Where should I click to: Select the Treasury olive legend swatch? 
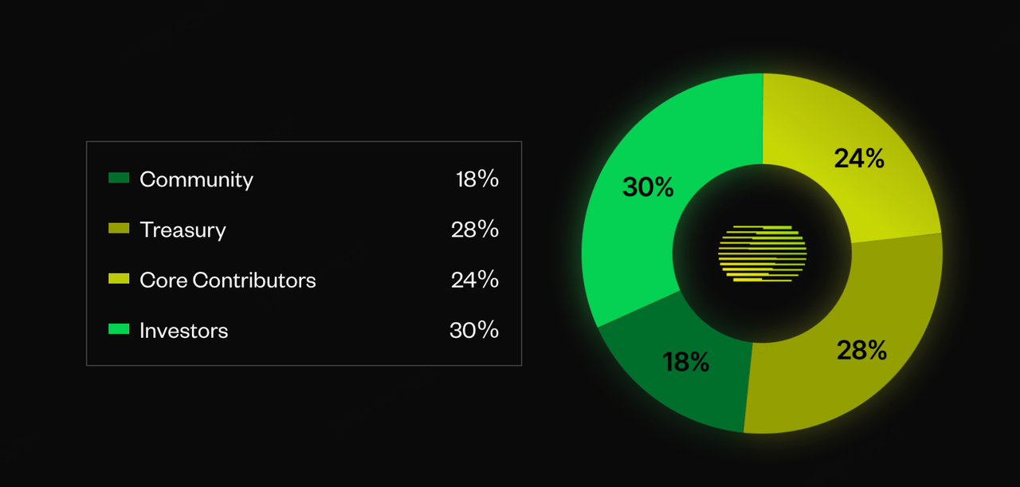pos(119,229)
